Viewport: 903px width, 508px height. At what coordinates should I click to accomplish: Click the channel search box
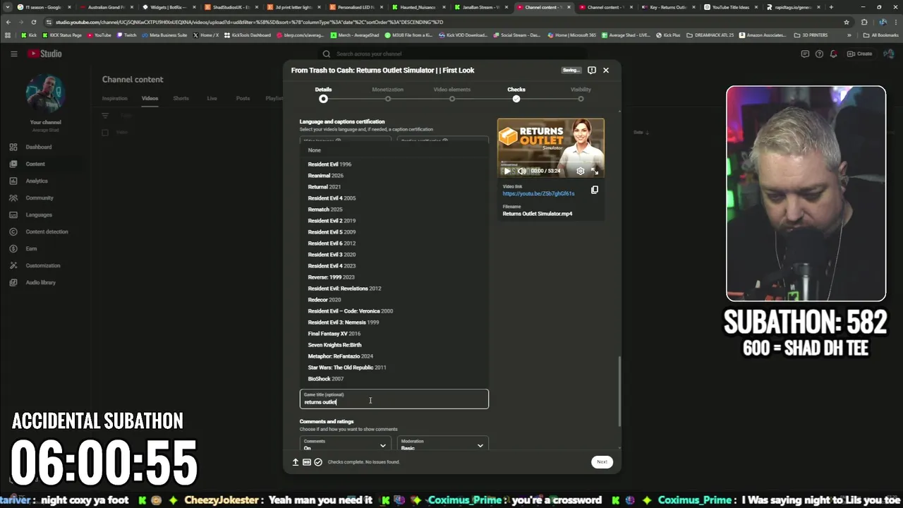451,54
